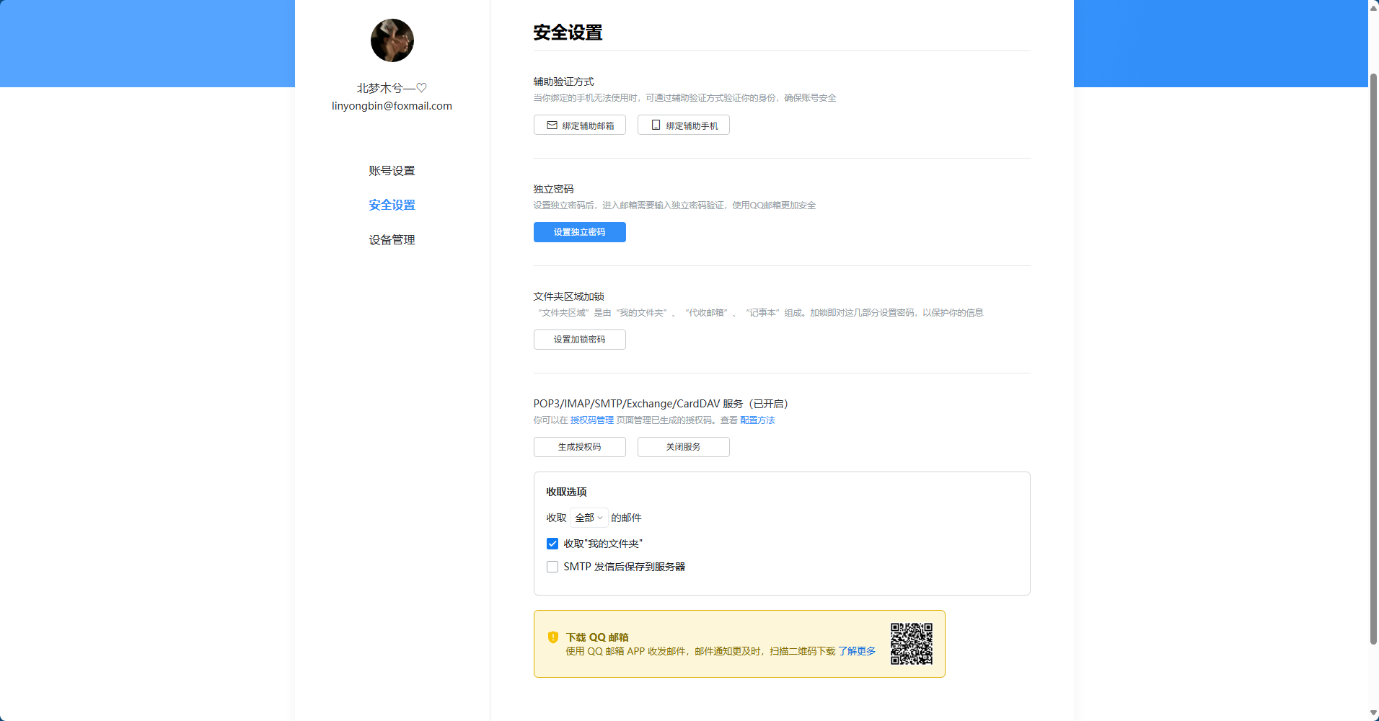Click the nickname 北梦木兮—♡
The width and height of the screenshot is (1379, 721).
coord(392,88)
